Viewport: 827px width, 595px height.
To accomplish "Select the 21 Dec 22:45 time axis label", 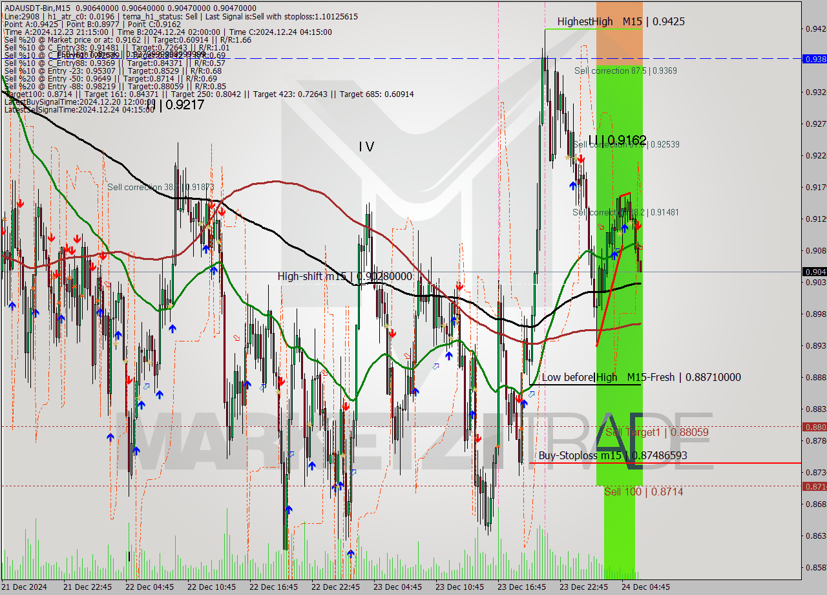I will click(87, 587).
